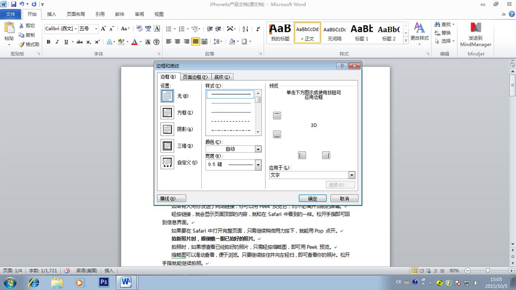Select the dotted line border style
The width and height of the screenshot is (516, 290).
[x=231, y=103]
